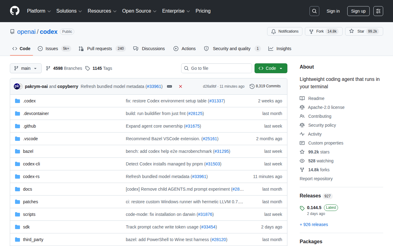393x246 pixels.
Task: Switch to the Code tab
Action: point(21,49)
